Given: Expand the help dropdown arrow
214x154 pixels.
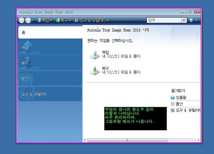Looking at the screenshot, I should (196, 20).
